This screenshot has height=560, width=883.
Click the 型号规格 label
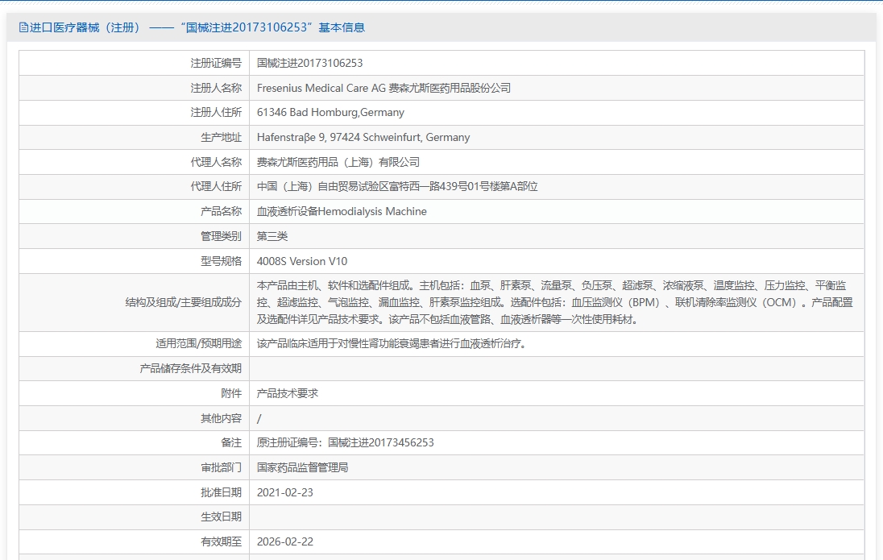[x=221, y=261]
